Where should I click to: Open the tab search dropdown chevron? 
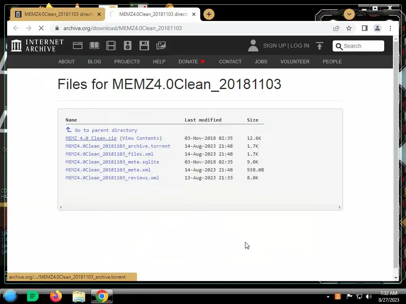(349, 14)
